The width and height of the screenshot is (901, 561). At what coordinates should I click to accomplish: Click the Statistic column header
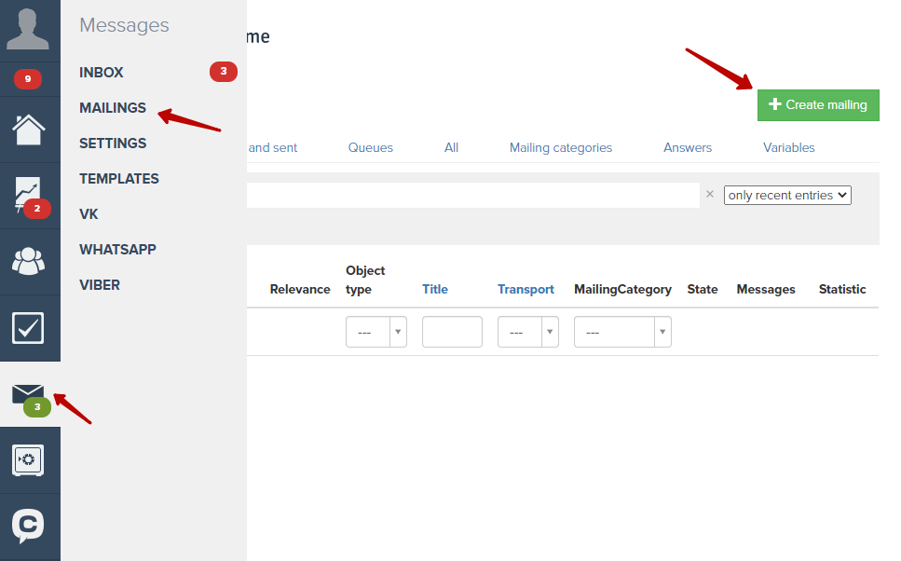point(842,289)
